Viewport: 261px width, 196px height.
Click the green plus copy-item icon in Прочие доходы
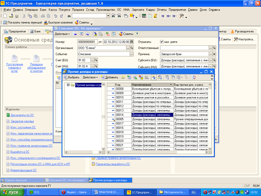[x=129, y=77]
